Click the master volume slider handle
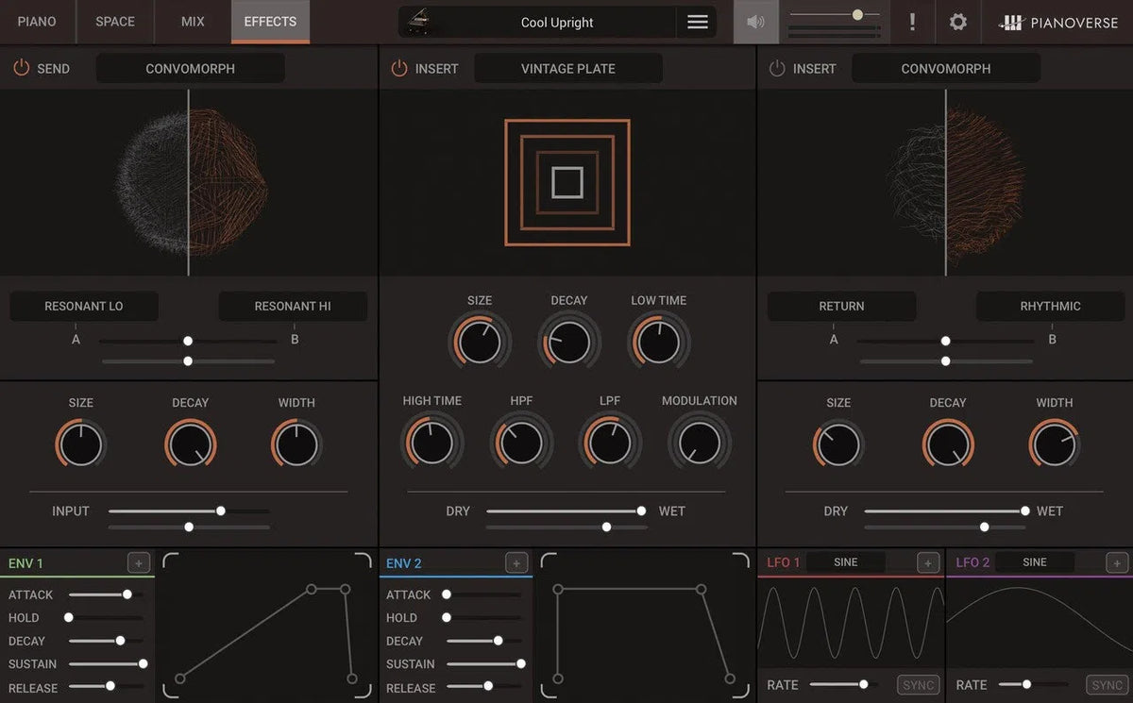1133x703 pixels. [857, 15]
